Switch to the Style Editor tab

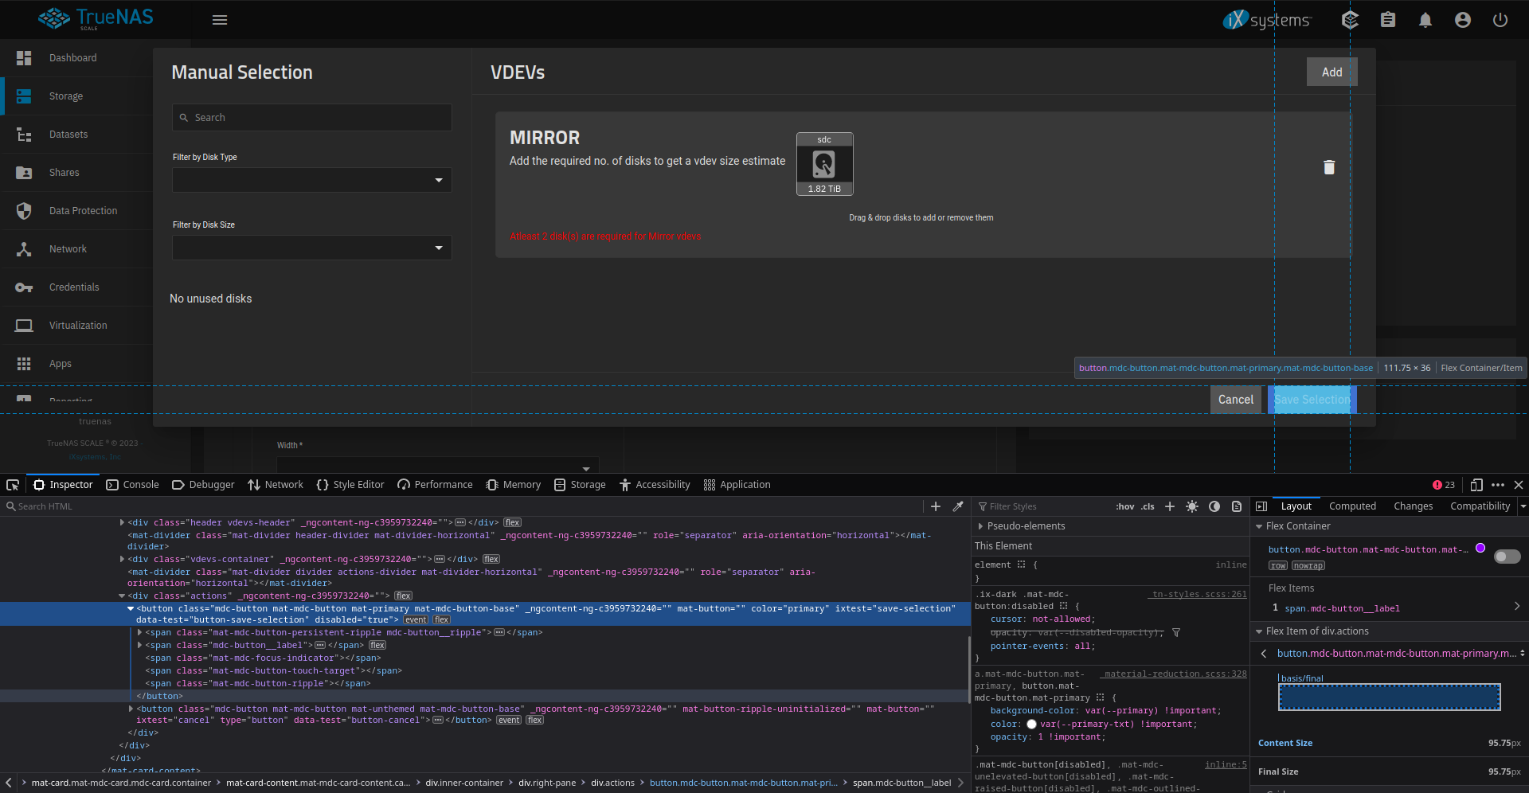(x=350, y=485)
